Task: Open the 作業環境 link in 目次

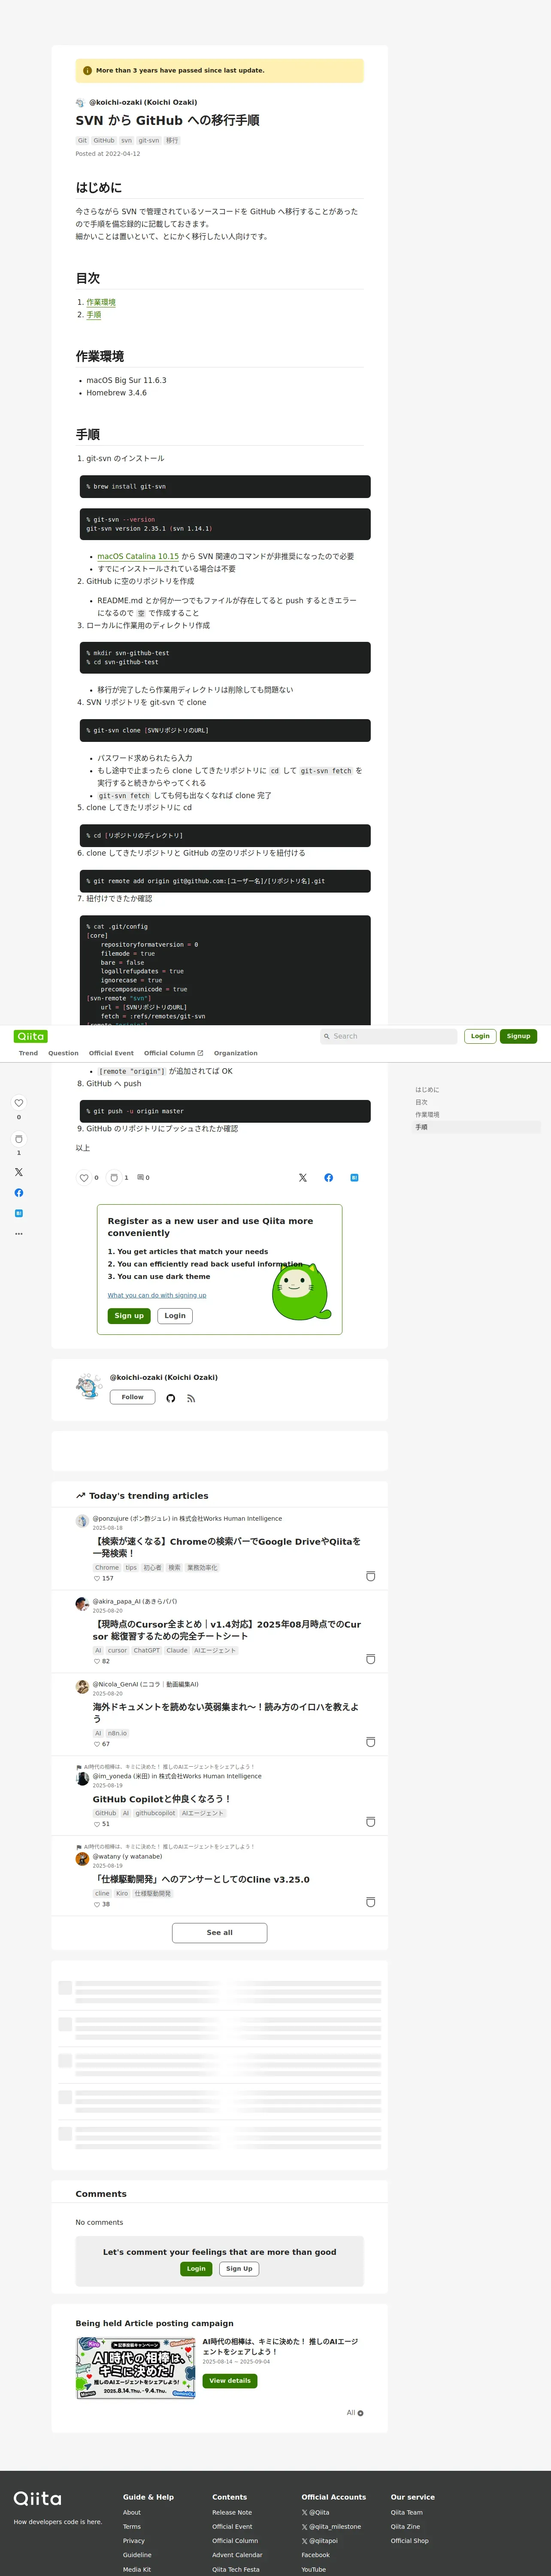Action: [101, 302]
